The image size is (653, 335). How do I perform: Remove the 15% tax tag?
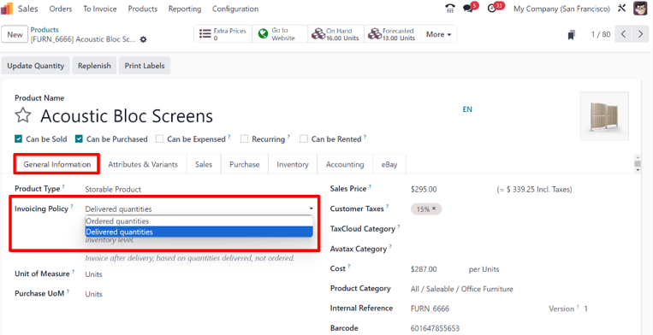tap(434, 209)
